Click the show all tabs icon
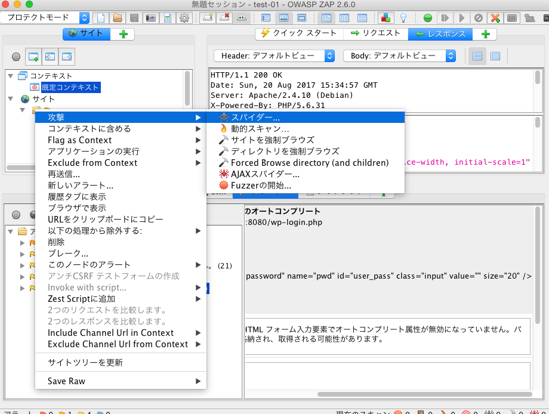Screen dimensions: 549x414 tap(208, 17)
